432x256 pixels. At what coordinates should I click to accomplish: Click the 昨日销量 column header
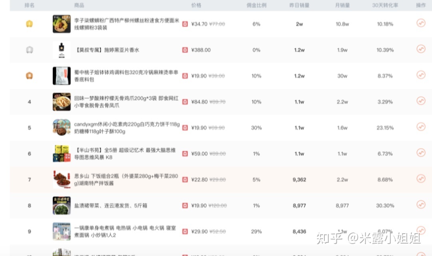pos(299,5)
